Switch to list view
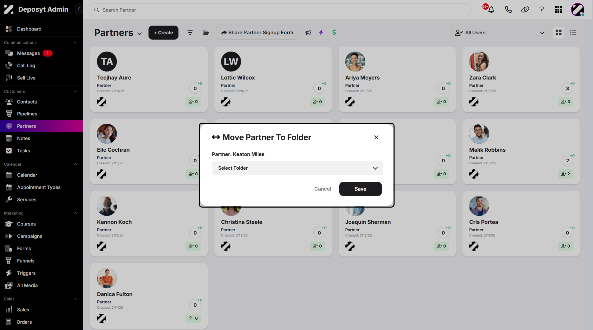Viewport: 593px width, 330px height. [x=573, y=33]
